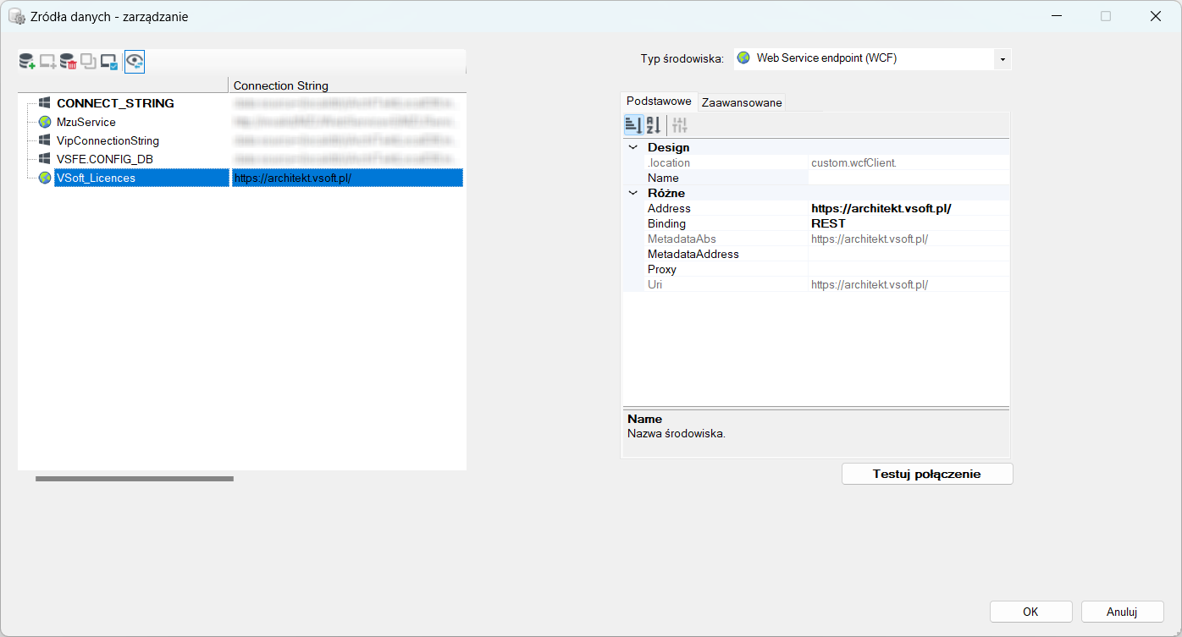Cancel with the Anuluj button
Screen dimensions: 1182x637
[1122, 612]
